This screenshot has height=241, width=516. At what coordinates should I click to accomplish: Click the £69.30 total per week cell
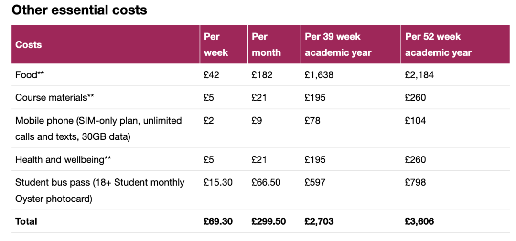pyautogui.click(x=218, y=221)
